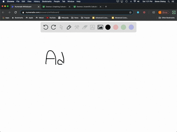
Task: Reload the current page
Action: 15,12
